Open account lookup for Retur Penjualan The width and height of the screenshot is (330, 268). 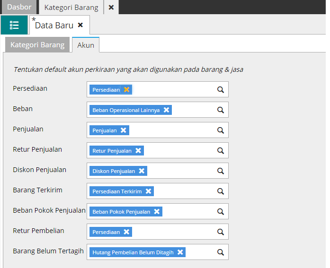pos(220,151)
